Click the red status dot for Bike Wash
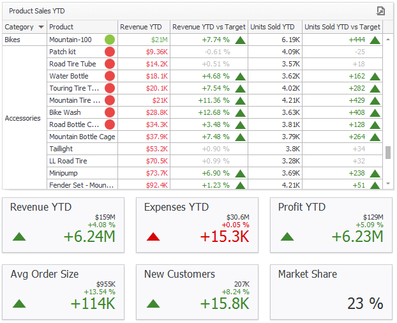This screenshot has width=397, height=323. (x=110, y=112)
